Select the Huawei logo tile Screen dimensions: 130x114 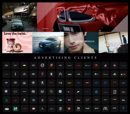click(x=87, y=65)
